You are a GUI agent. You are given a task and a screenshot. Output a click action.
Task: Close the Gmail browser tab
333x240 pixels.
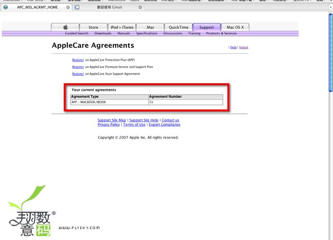[x=140, y=7]
